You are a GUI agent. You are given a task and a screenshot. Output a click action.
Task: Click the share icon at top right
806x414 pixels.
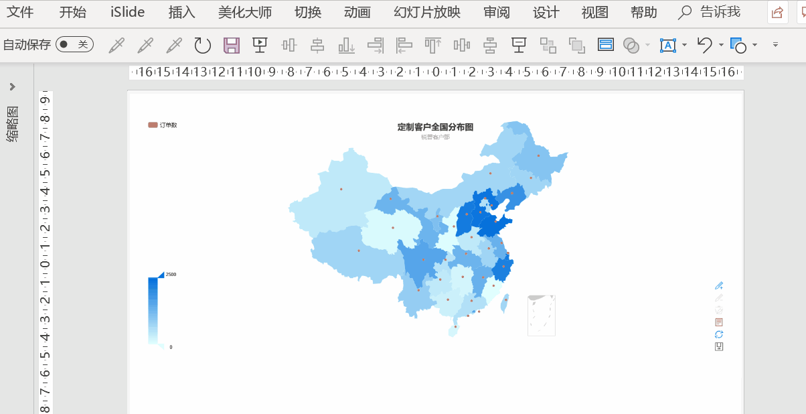tap(777, 12)
